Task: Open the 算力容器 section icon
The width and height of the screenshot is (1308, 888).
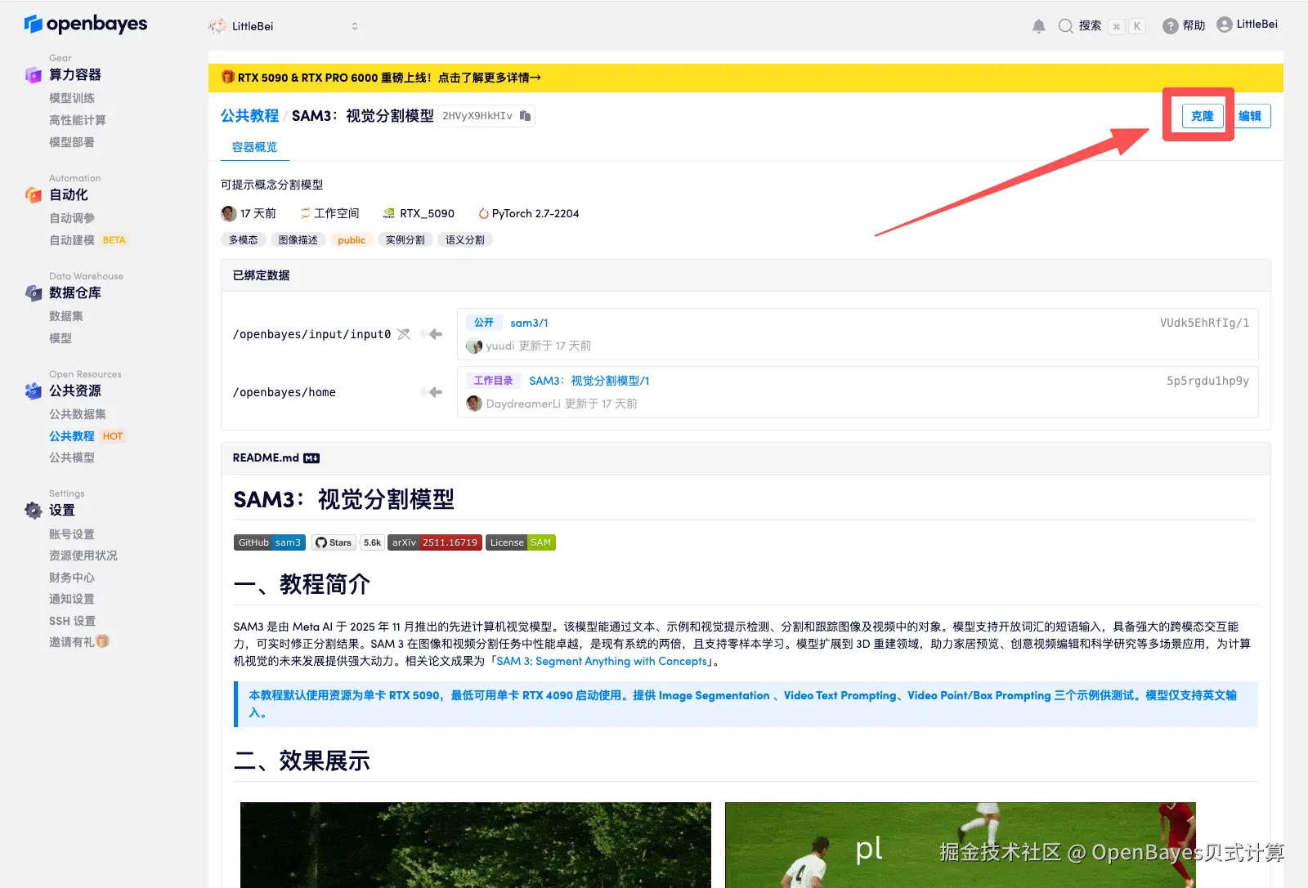Action: (32, 74)
